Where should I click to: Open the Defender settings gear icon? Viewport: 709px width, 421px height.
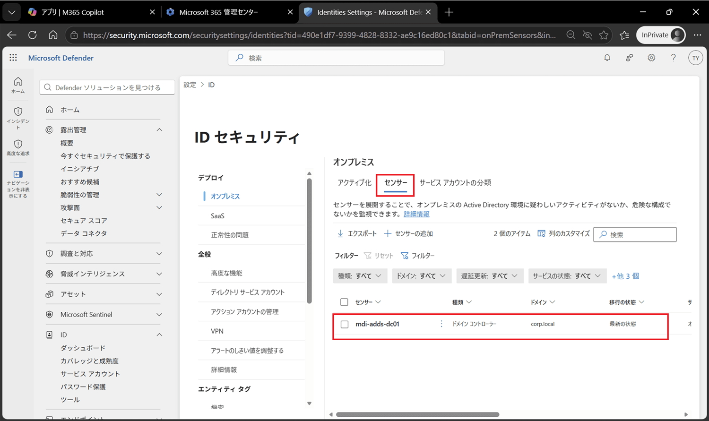coord(651,58)
